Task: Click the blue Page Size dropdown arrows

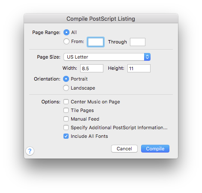Action: tap(147, 57)
